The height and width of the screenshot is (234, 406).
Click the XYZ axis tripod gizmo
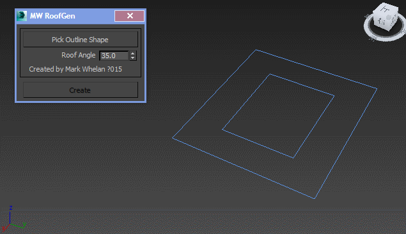tap(13, 219)
